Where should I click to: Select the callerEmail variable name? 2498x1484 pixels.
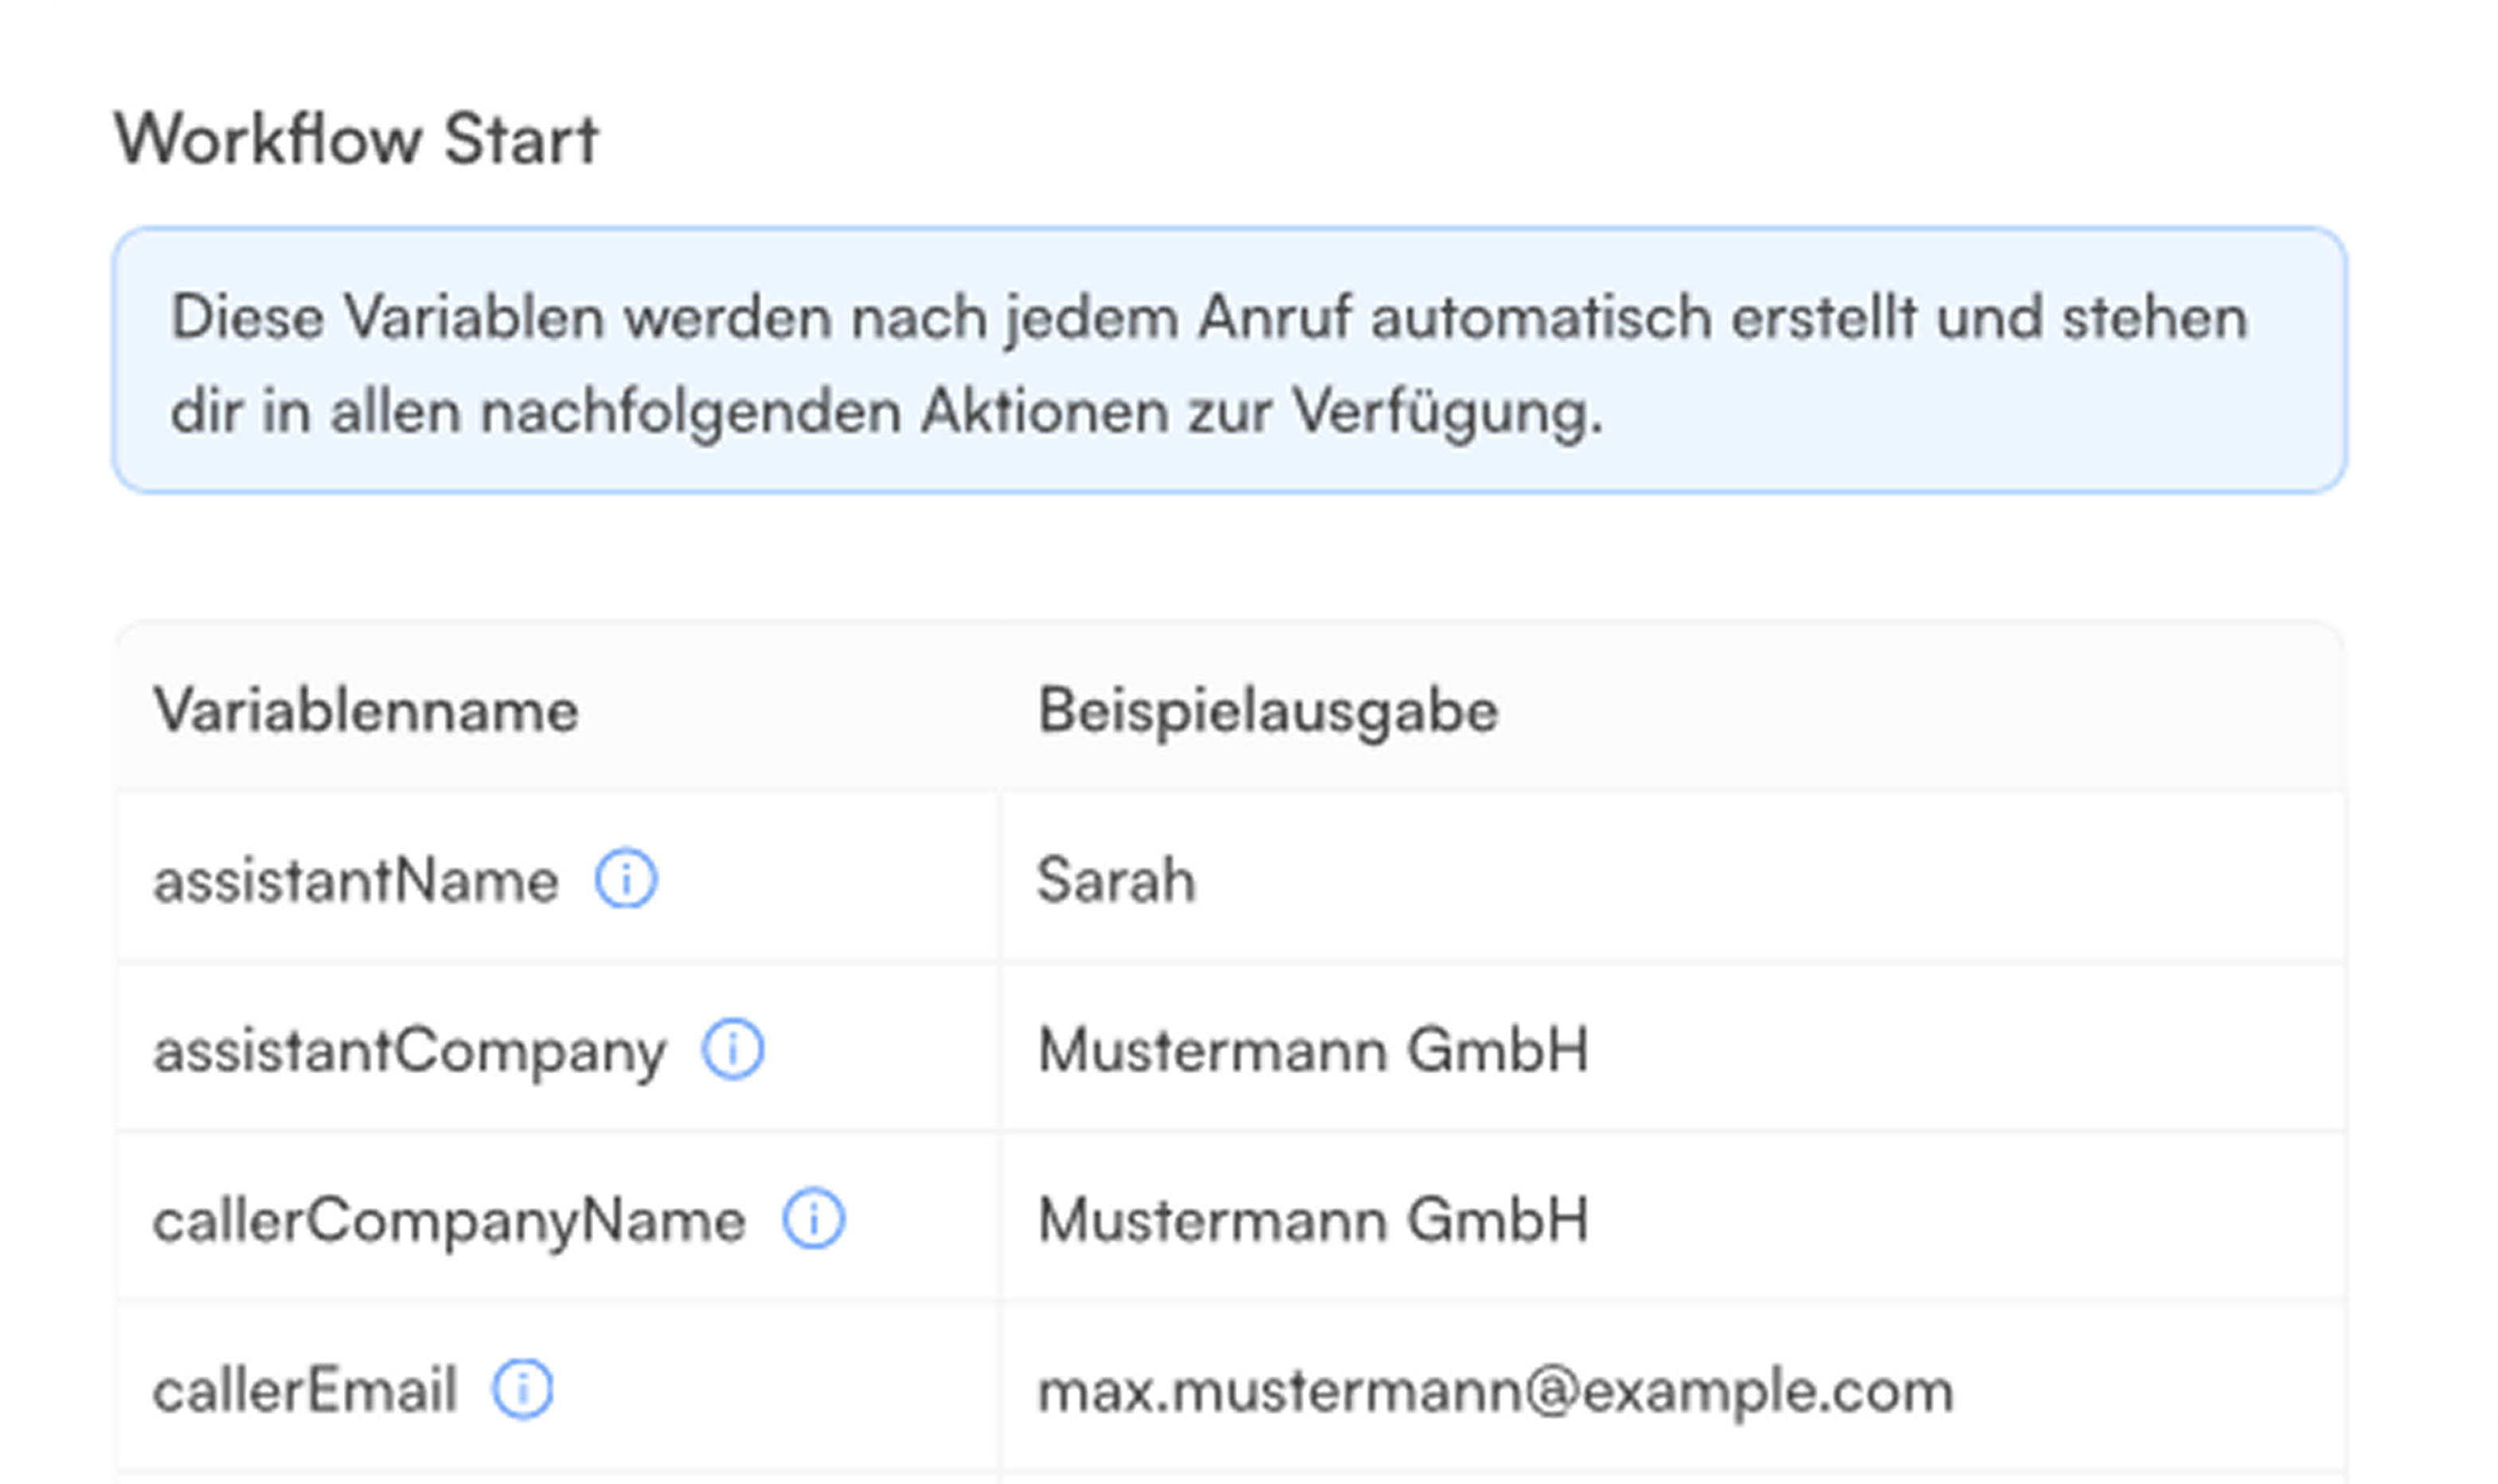[x=304, y=1390]
